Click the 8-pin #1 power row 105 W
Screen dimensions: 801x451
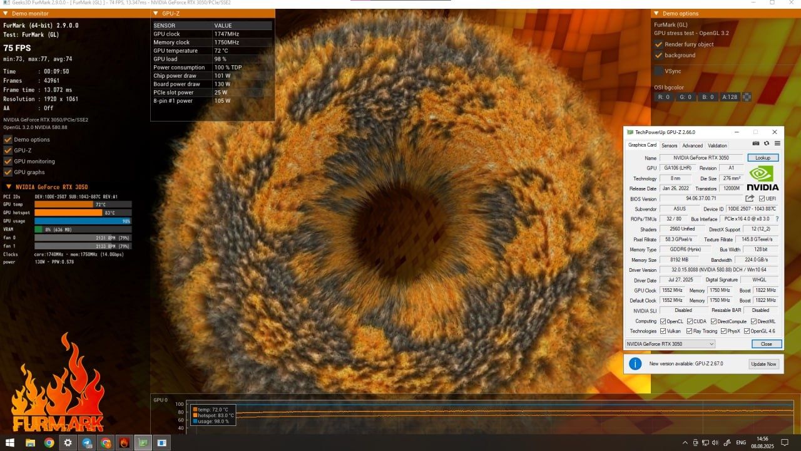[212, 101]
